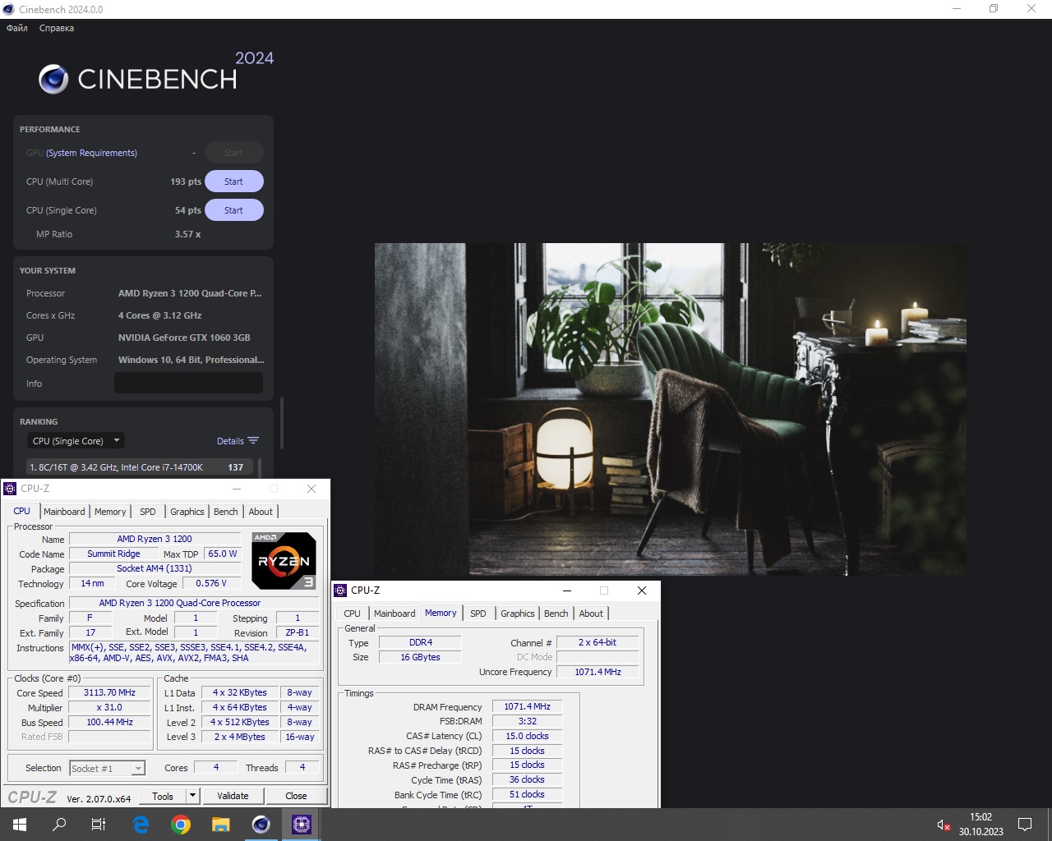Expand the Tools dropdown arrow
The width and height of the screenshot is (1052, 841).
point(192,796)
